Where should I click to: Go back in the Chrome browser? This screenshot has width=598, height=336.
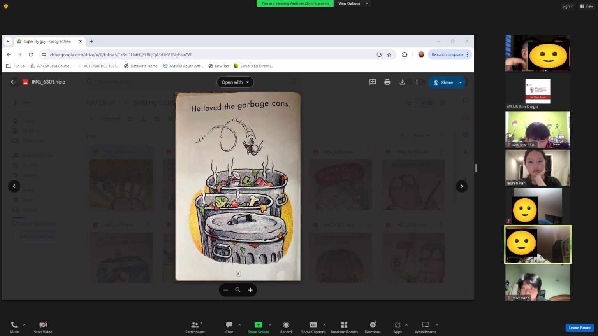(9, 54)
